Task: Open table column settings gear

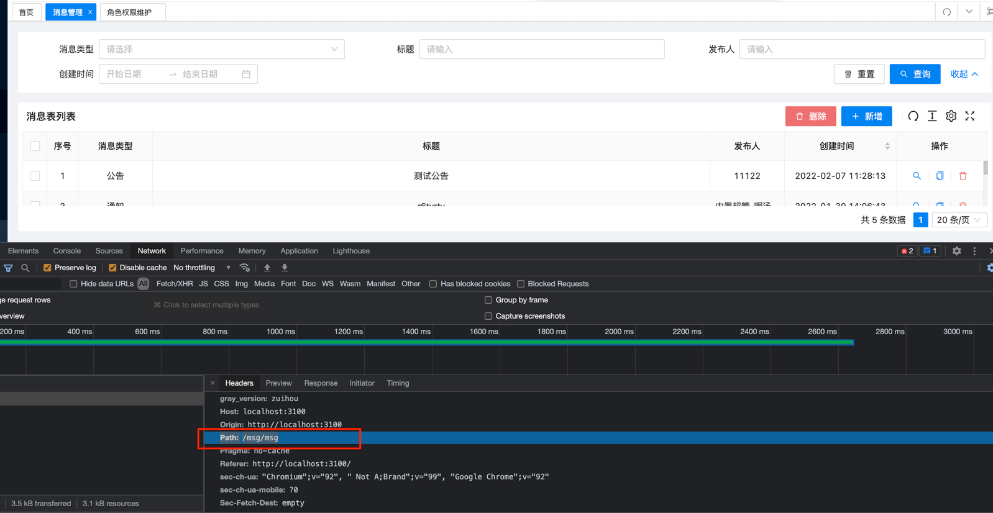Action: (951, 116)
